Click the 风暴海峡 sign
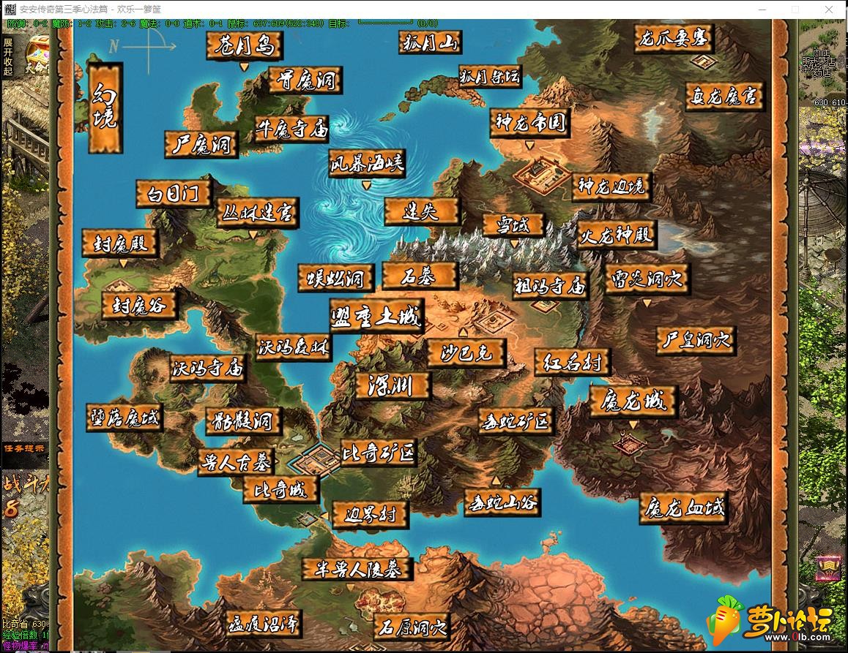The width and height of the screenshot is (848, 653). (367, 163)
